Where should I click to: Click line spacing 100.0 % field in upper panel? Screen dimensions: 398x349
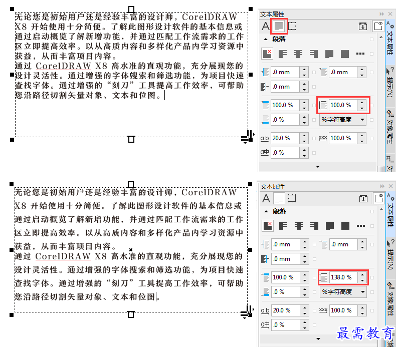343,105
